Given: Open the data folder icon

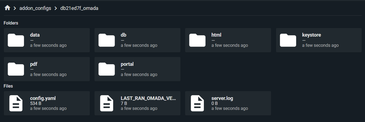Looking at the screenshot, I should 16,40.
